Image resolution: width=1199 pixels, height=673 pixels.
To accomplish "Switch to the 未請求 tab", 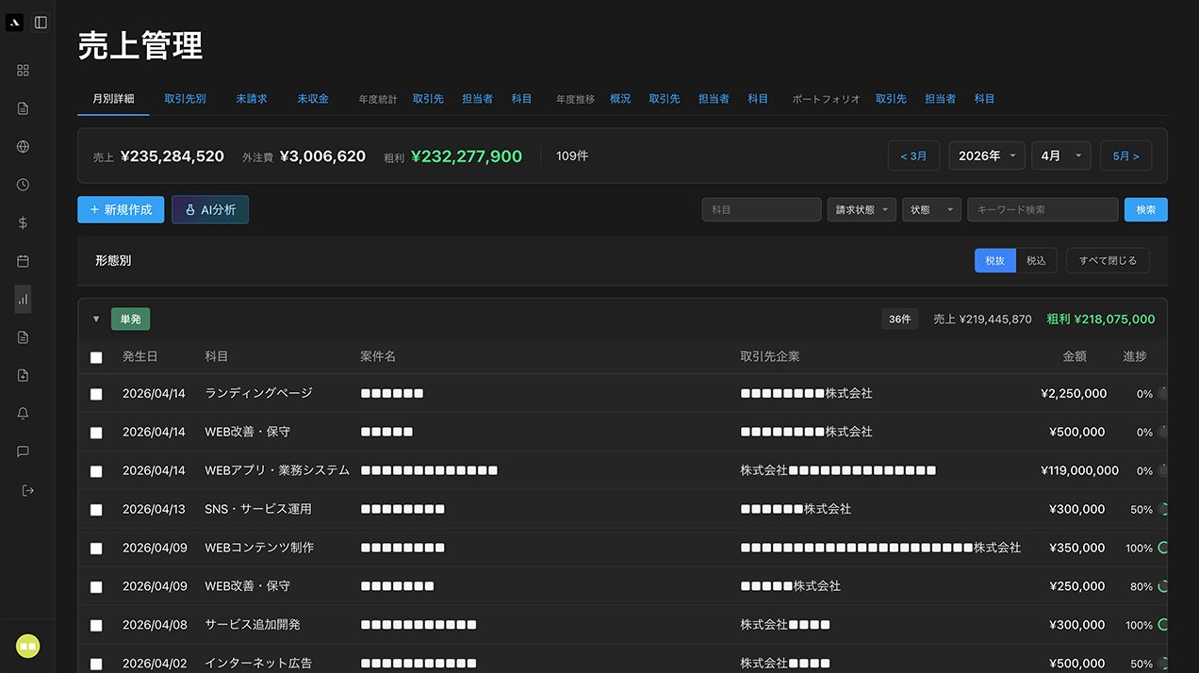I will click(x=252, y=99).
